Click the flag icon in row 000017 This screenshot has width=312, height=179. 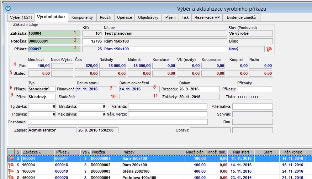(x=11, y=158)
